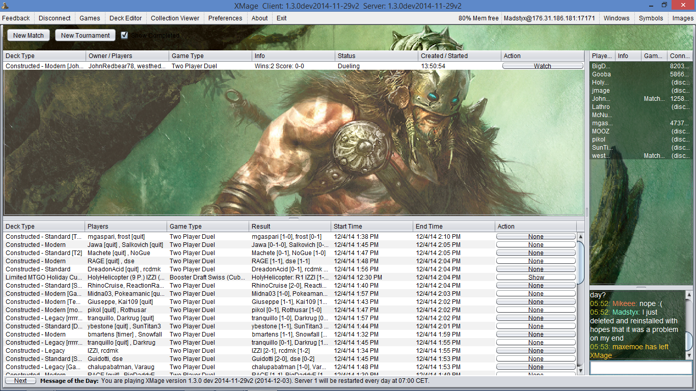
Task: Start a New Tournament
Action: [x=85, y=35]
